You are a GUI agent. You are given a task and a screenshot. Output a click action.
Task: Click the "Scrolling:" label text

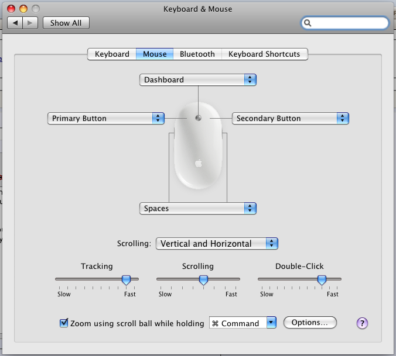point(134,244)
